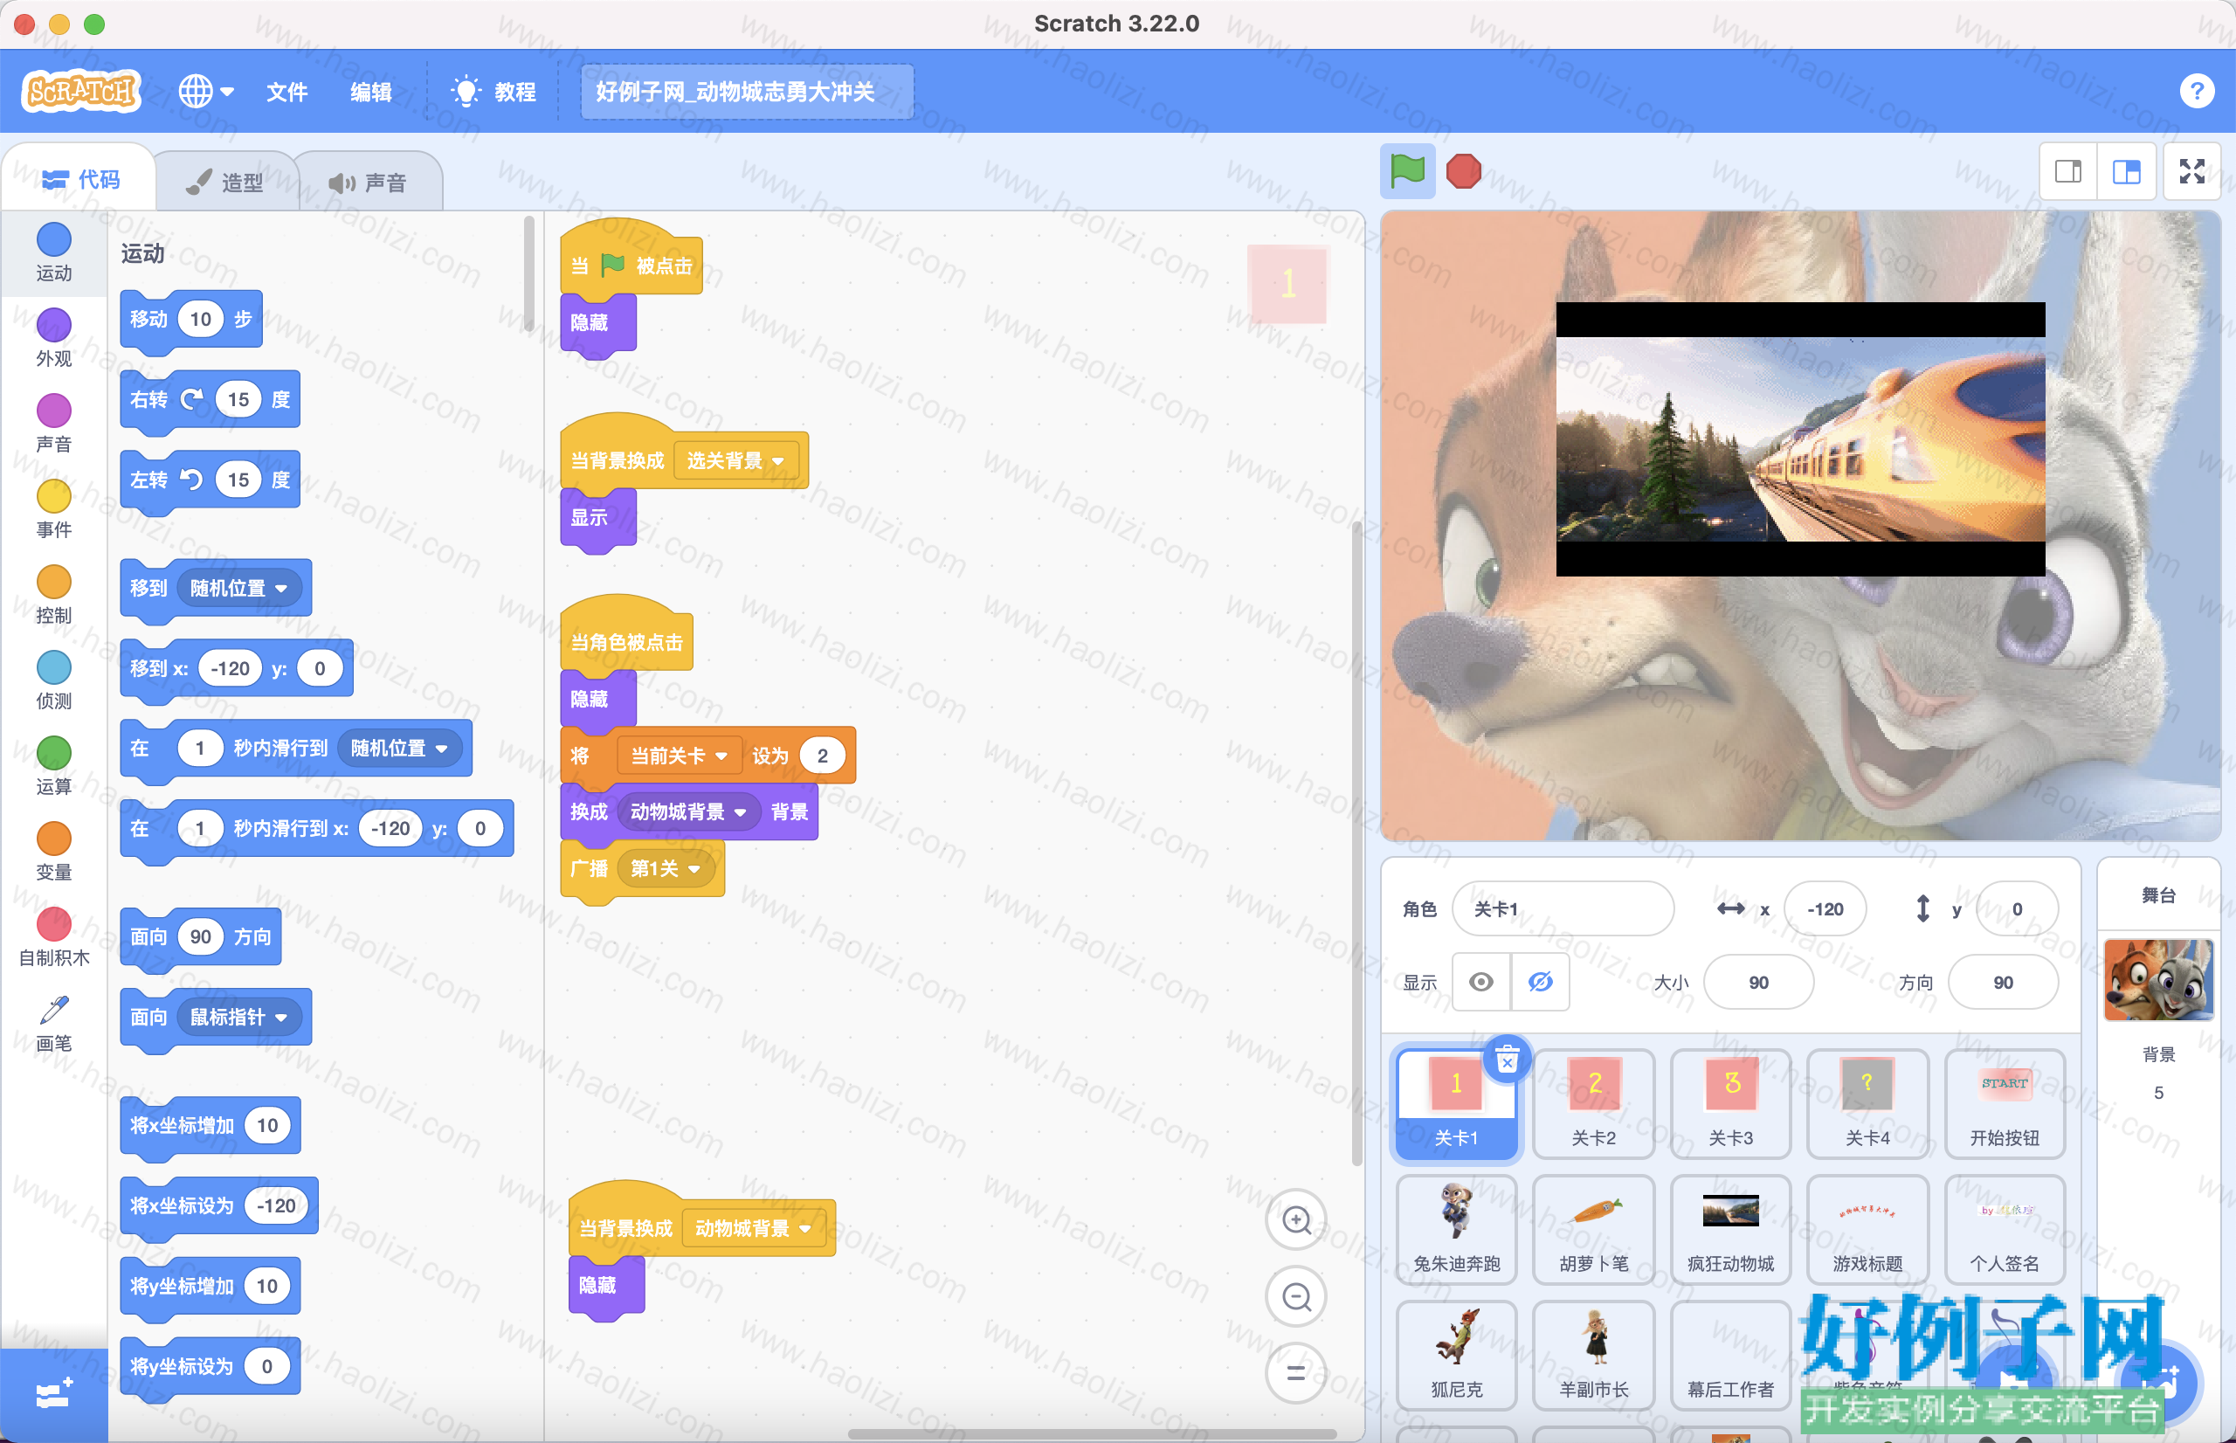Select the stage backdrop thumbnail

pyautogui.click(x=2158, y=979)
